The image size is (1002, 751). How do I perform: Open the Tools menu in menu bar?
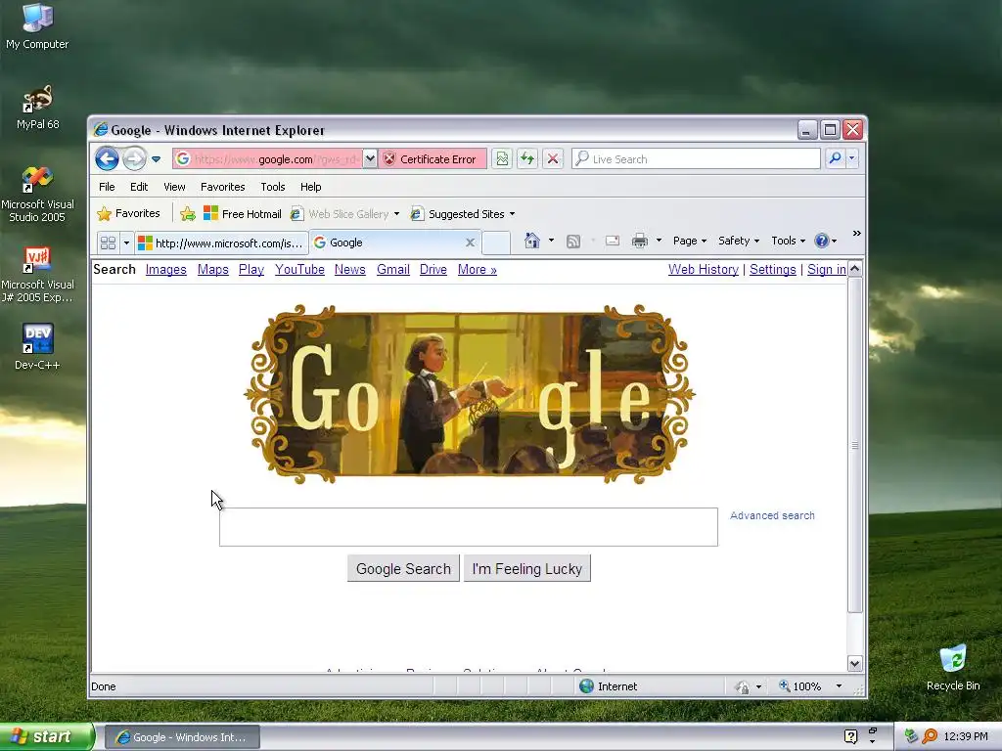pos(273,187)
